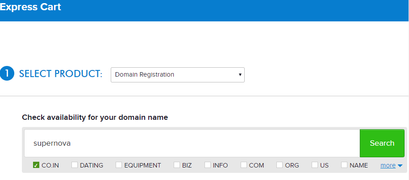409x180 pixels.
Task: Select the NAME extension checkbox
Action: coord(344,165)
